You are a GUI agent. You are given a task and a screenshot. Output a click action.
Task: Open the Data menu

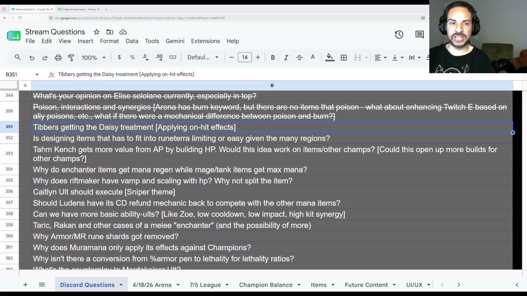132,41
